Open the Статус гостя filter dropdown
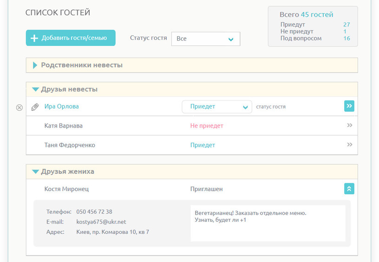This screenshot has width=379, height=262. point(206,39)
